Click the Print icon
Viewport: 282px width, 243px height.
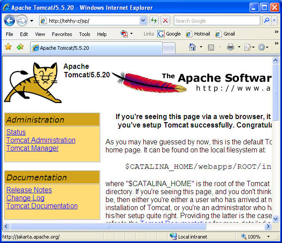click(x=231, y=47)
